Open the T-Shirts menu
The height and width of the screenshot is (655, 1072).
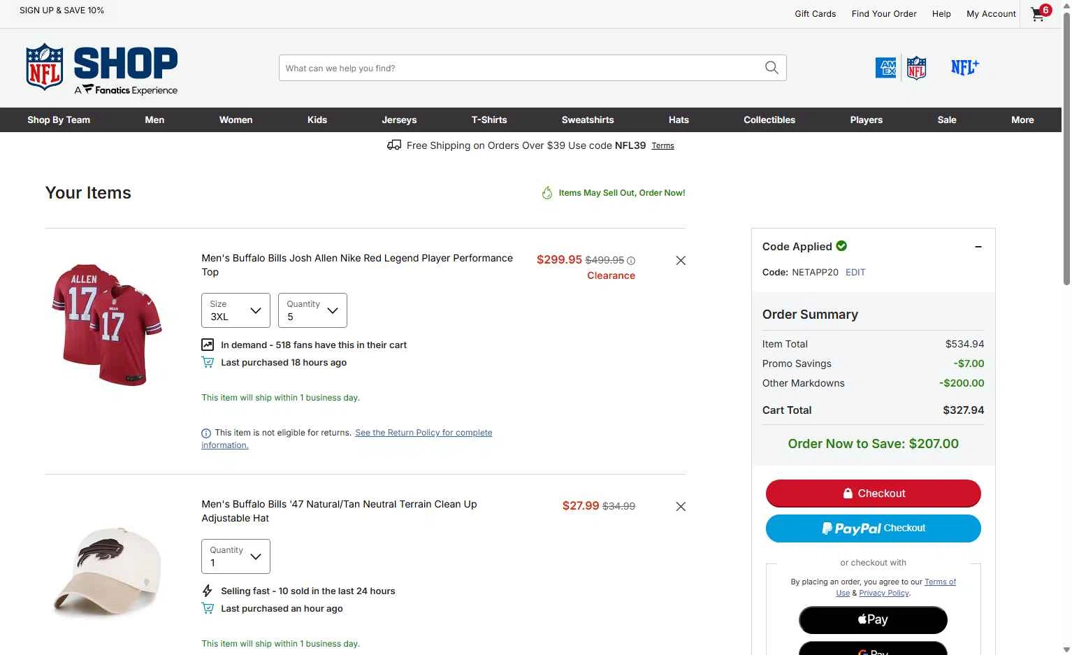[x=489, y=120]
